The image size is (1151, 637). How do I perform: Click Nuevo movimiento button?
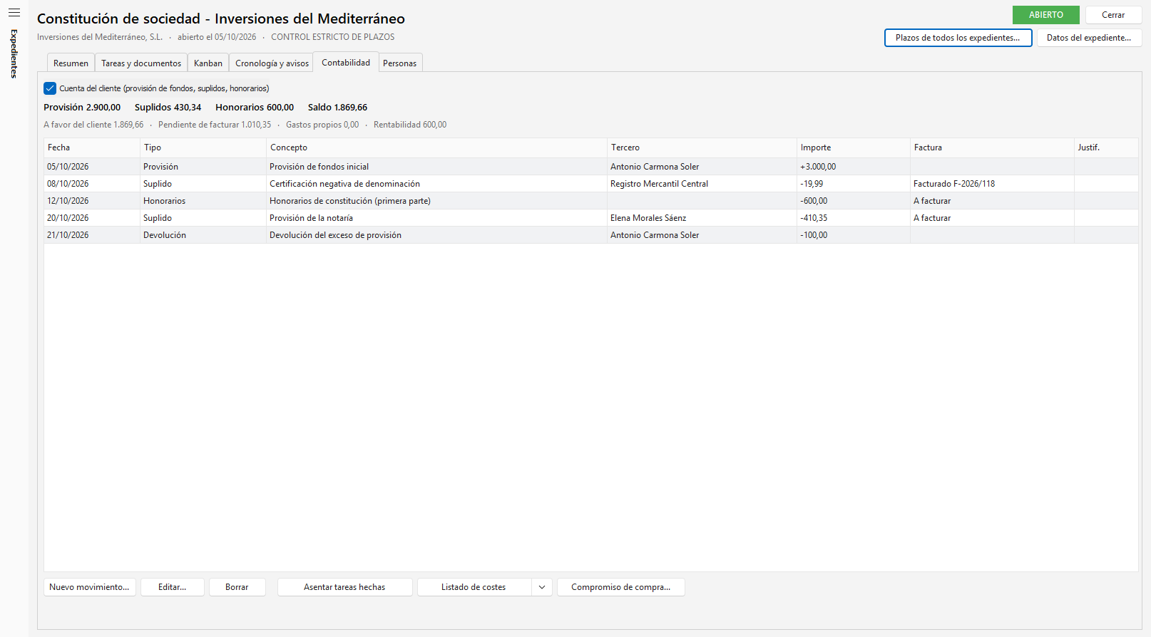coord(89,587)
